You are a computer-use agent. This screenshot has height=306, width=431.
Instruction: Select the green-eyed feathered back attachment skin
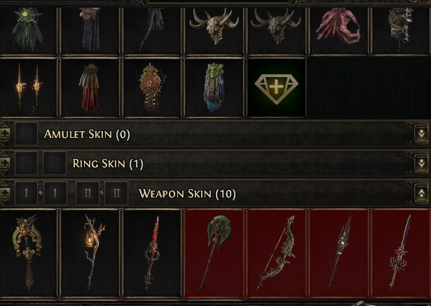[x=27, y=30]
